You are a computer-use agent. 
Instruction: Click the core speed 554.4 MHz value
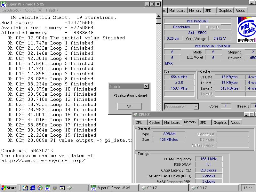click(x=179, y=77)
